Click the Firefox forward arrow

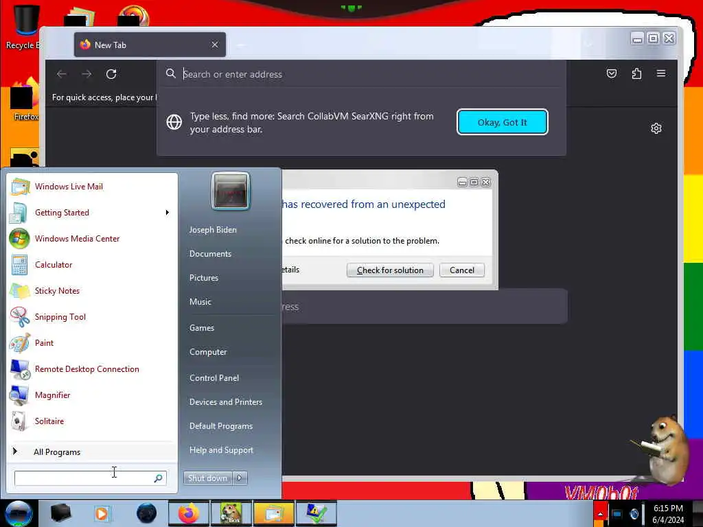coord(87,74)
